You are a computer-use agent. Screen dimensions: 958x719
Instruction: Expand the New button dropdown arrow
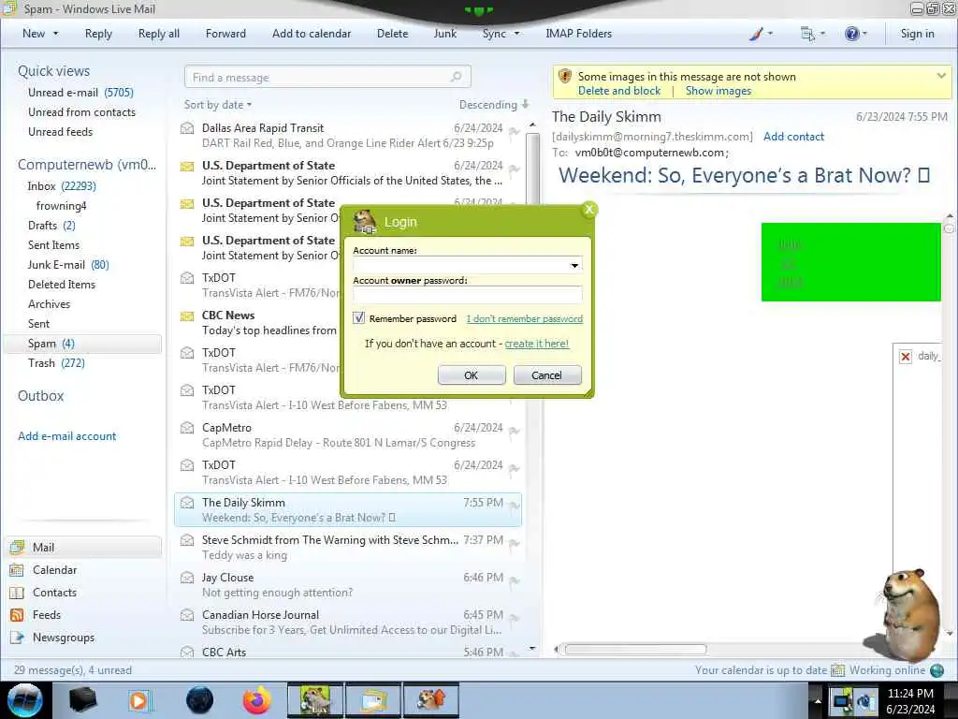pos(55,34)
